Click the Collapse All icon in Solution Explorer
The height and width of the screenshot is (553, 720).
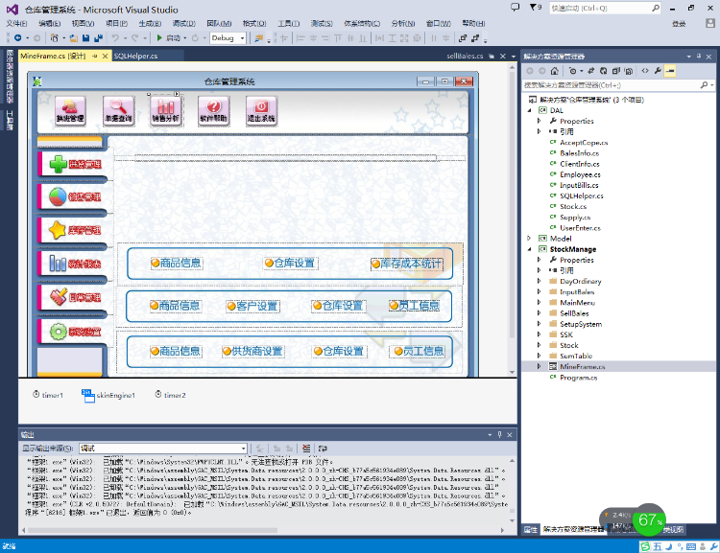pos(615,71)
